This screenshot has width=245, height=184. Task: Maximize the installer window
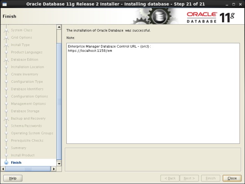(234, 4)
